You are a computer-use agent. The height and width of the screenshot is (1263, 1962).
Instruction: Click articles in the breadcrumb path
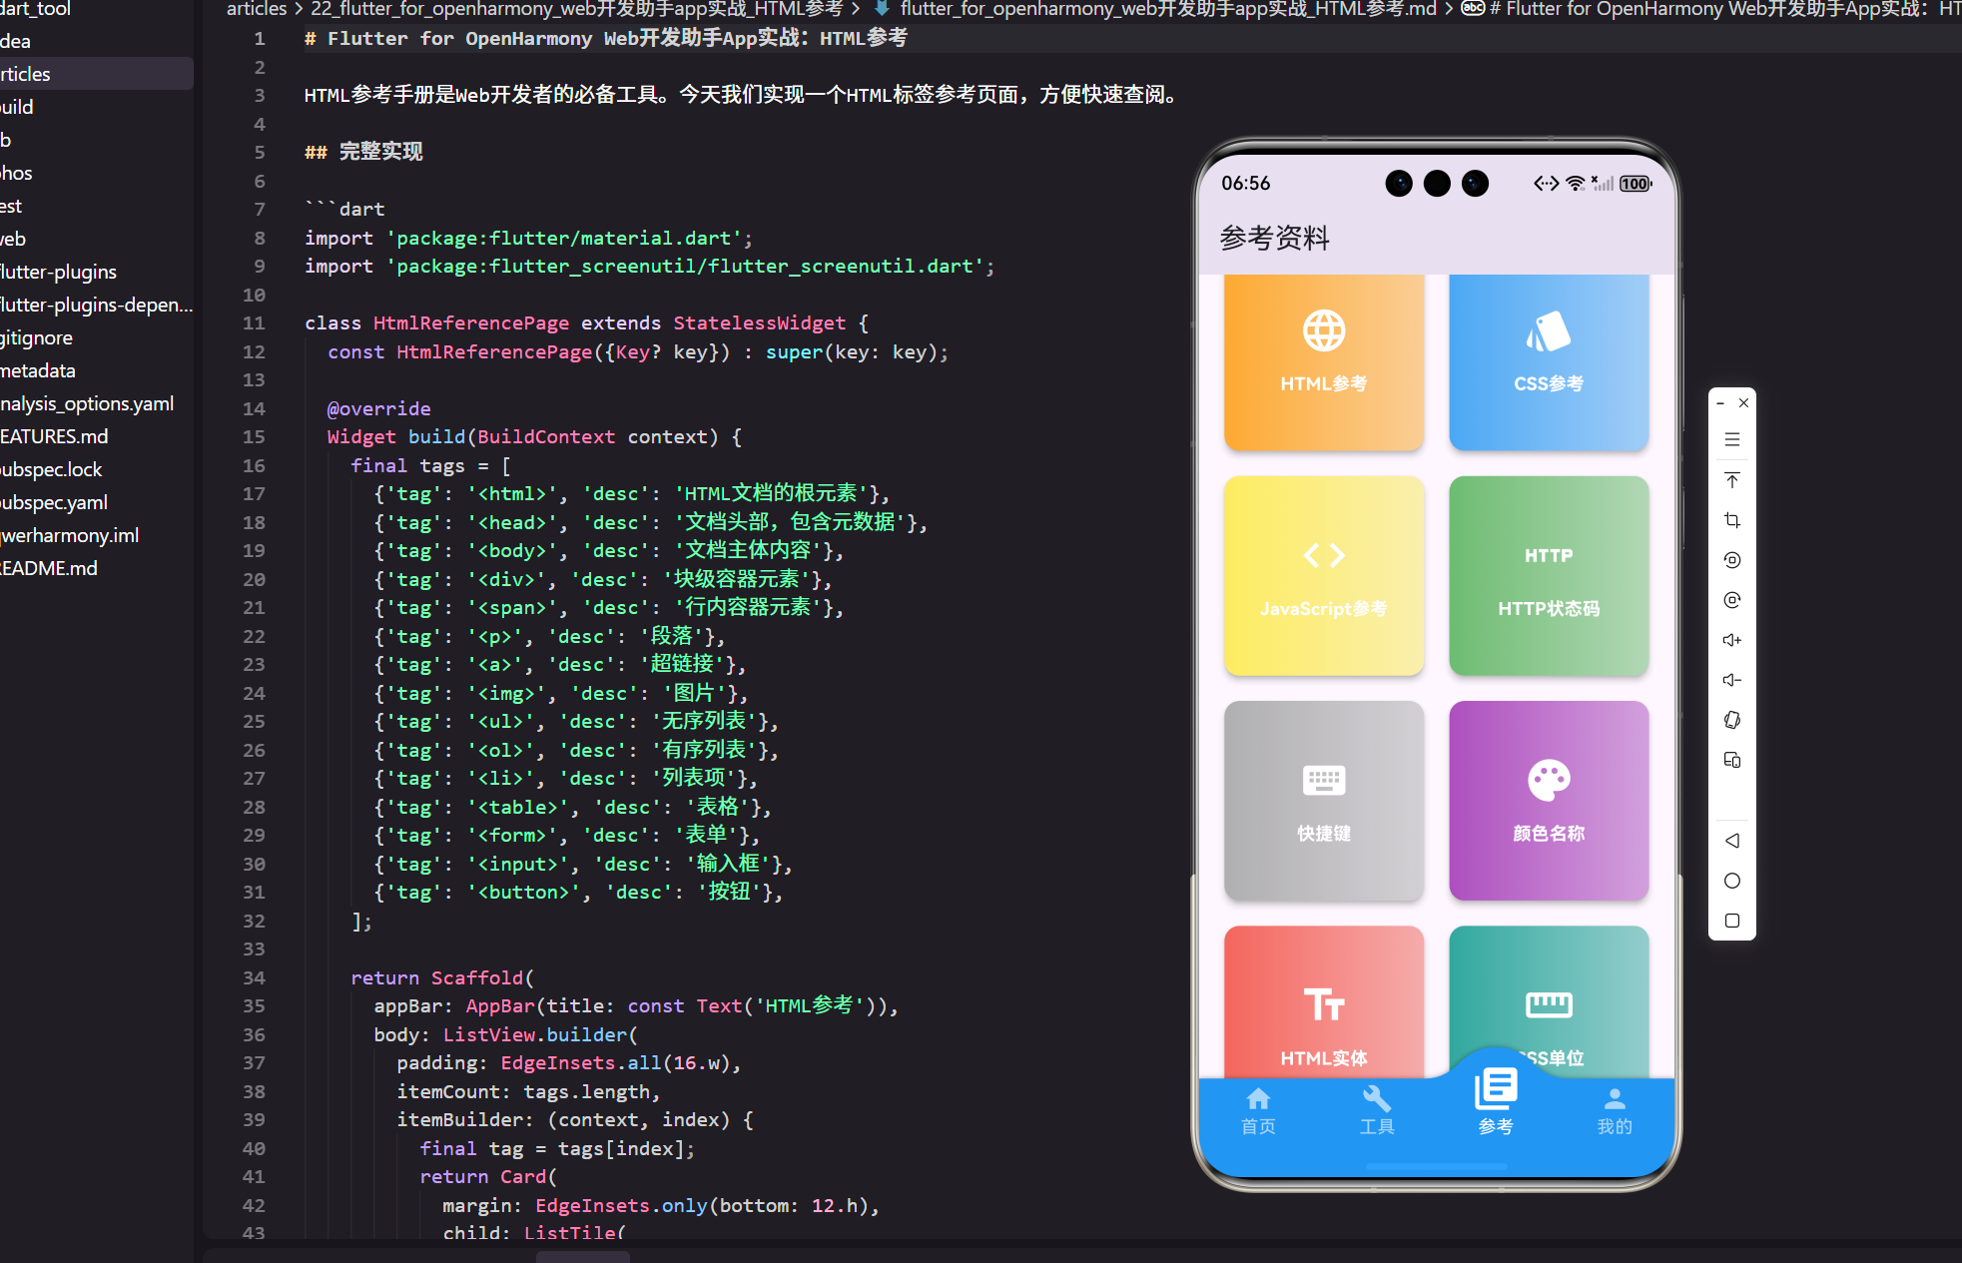pyautogui.click(x=256, y=9)
